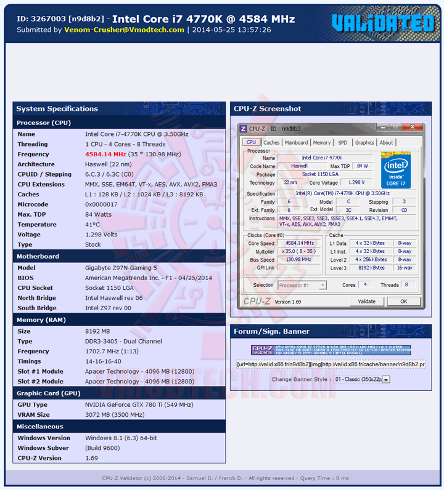Viewport: 444px width, 490px height.
Task: Click the banner URL code field
Action: [x=331, y=364]
